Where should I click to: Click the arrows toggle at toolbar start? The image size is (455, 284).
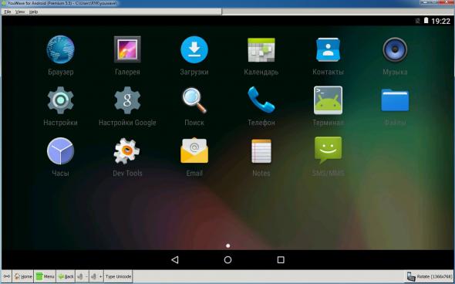pyautogui.click(x=7, y=276)
